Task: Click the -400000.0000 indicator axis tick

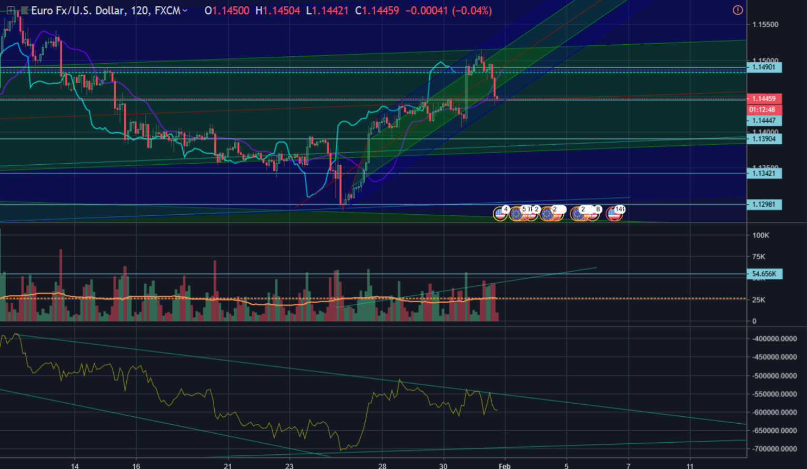Action: [x=775, y=339]
